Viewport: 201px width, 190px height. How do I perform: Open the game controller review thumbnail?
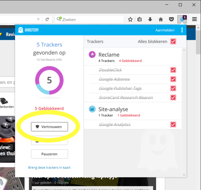[x=7, y=139]
